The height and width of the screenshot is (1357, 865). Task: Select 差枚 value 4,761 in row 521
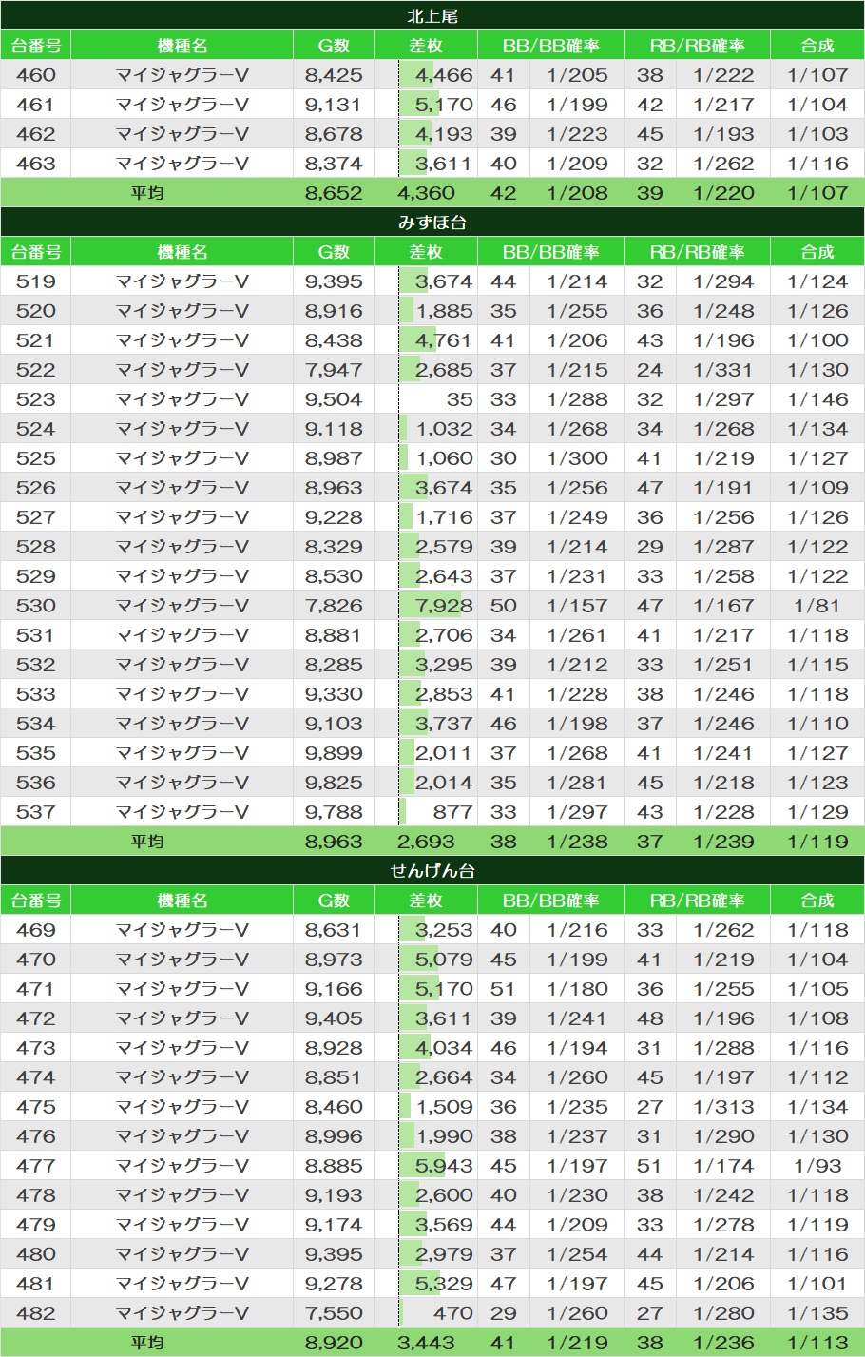point(444,340)
